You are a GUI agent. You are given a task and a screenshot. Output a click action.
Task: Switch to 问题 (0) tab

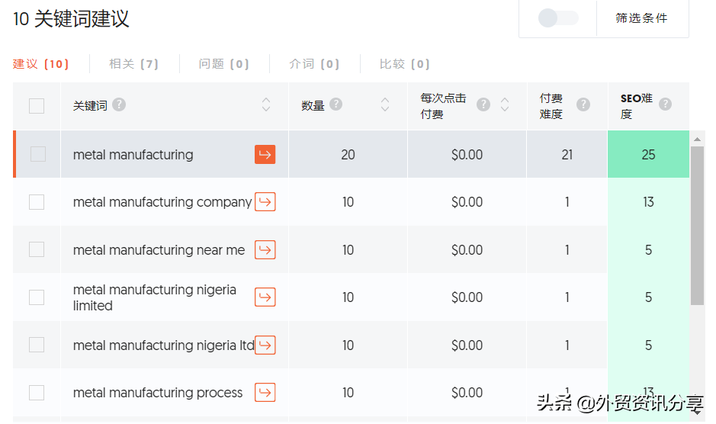(223, 63)
